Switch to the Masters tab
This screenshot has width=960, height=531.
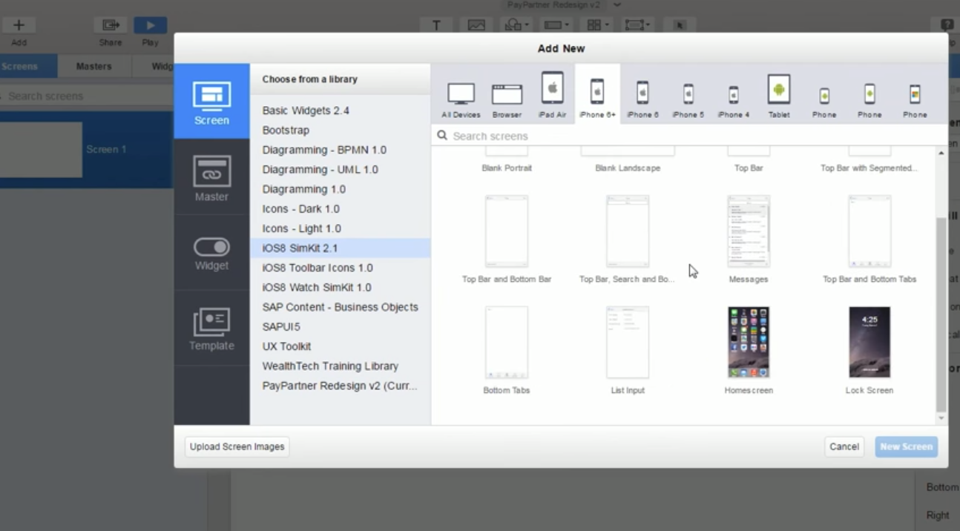coord(93,65)
